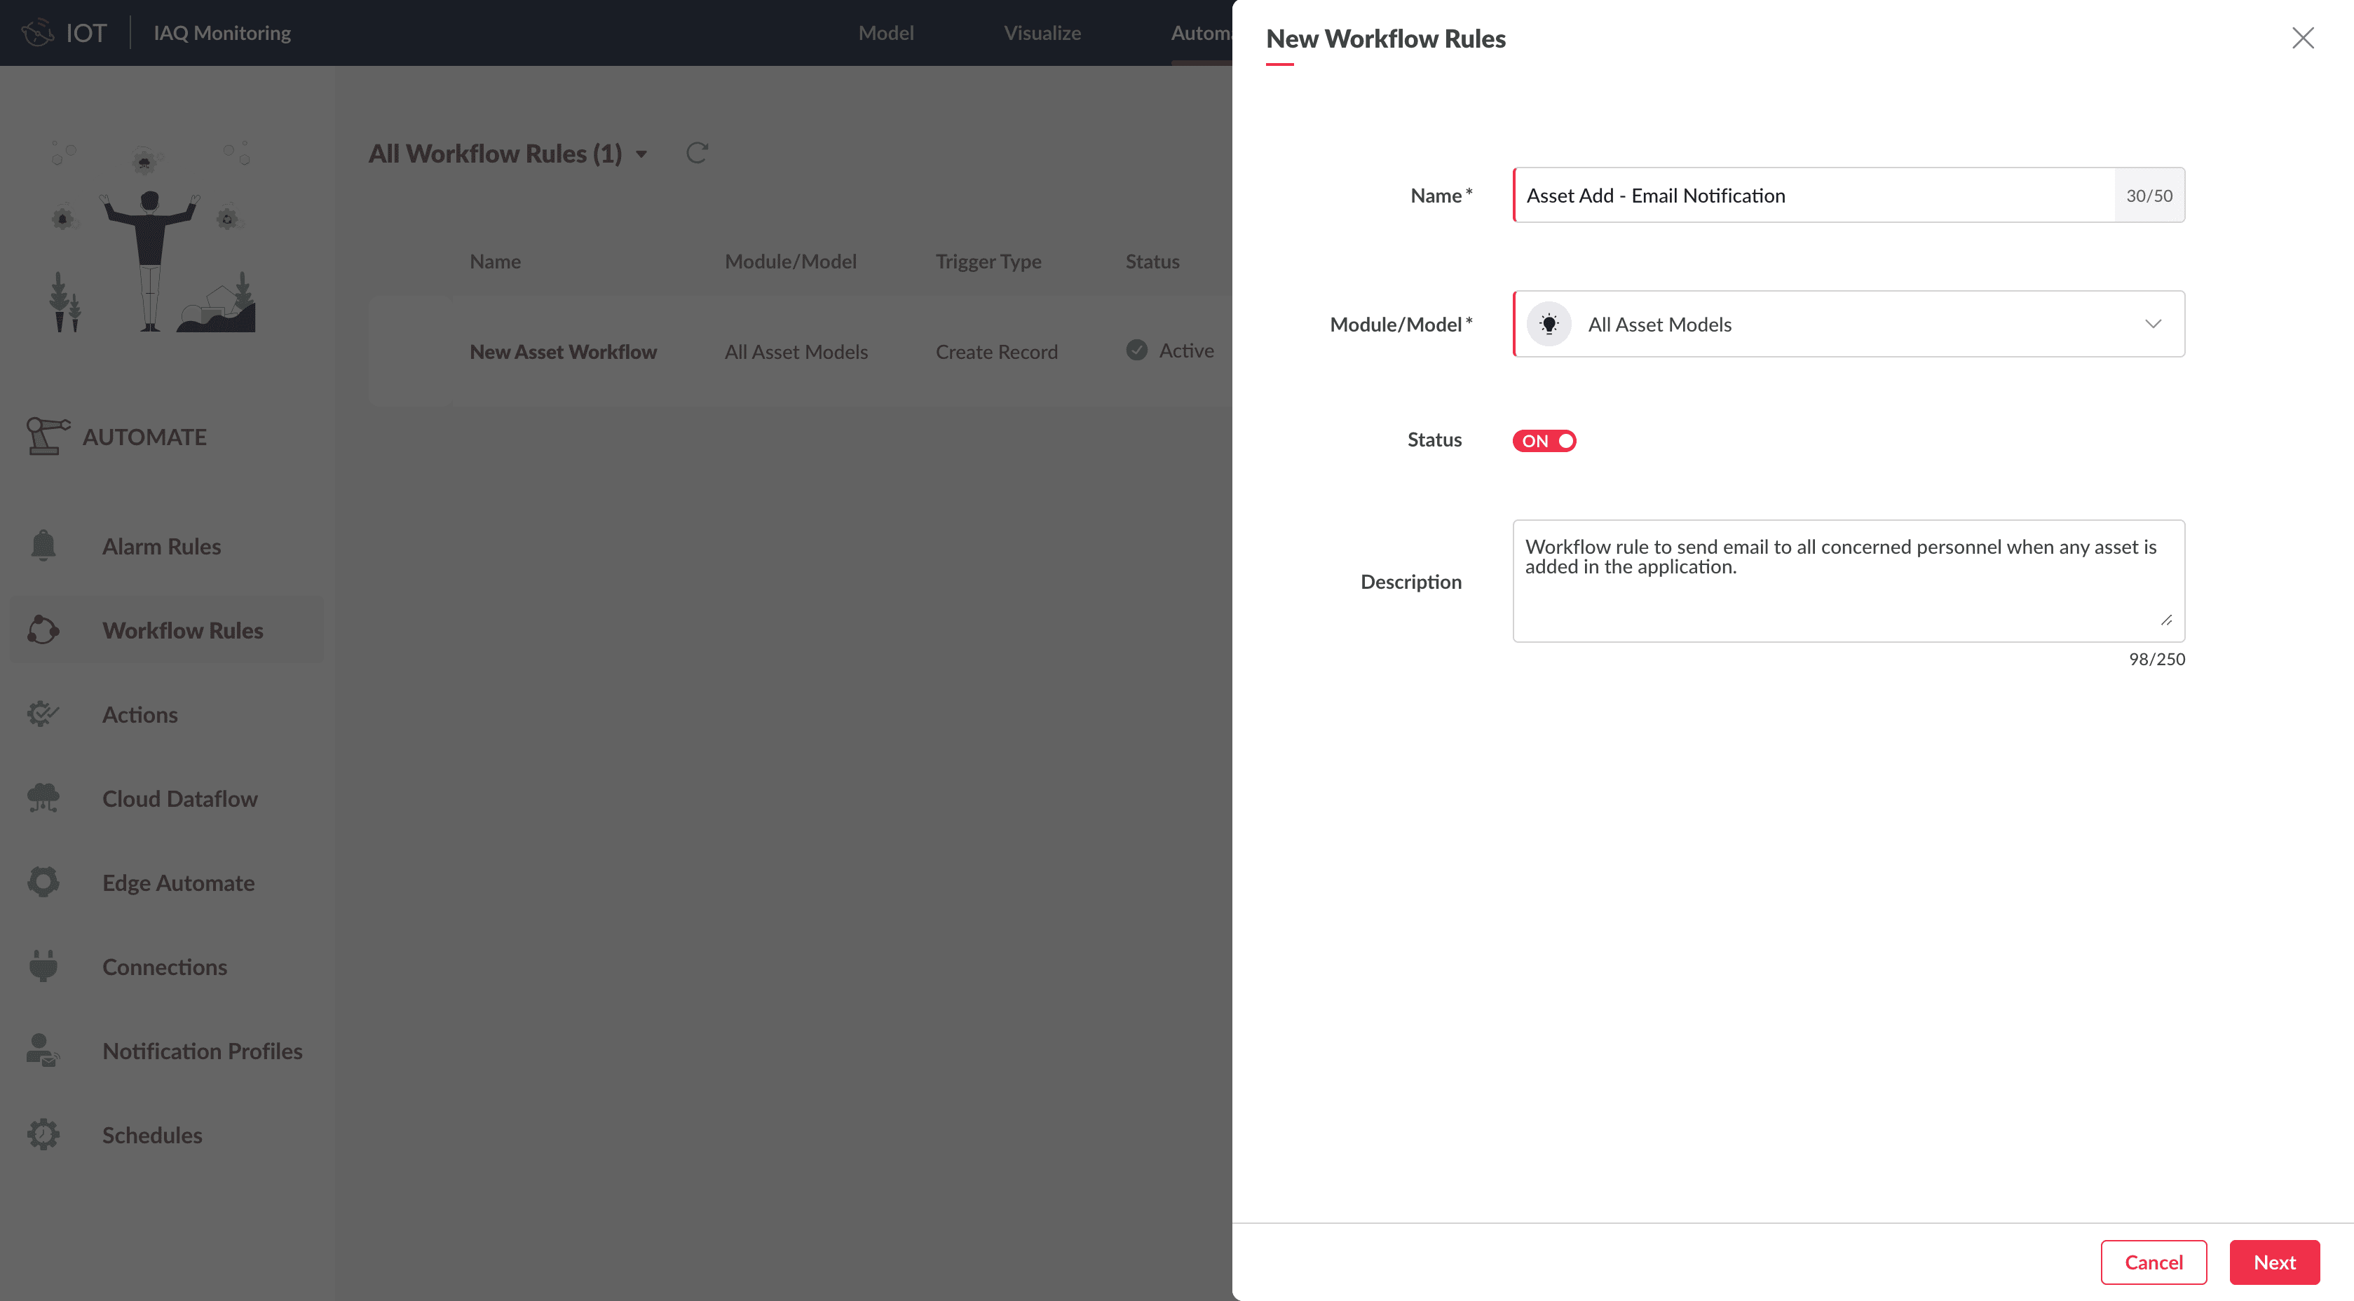Click the Schedules clock-gear icon
Viewport: 2354px width, 1301px height.
(43, 1133)
